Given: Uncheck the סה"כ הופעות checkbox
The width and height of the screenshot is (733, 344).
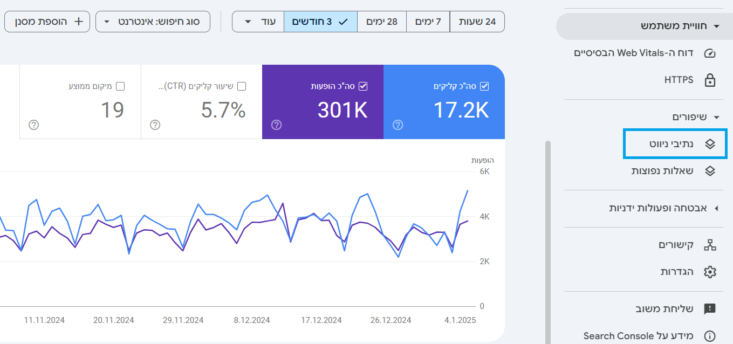Looking at the screenshot, I should point(363,86).
